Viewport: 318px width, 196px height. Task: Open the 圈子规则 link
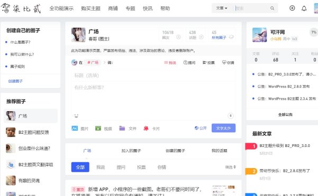17,66
